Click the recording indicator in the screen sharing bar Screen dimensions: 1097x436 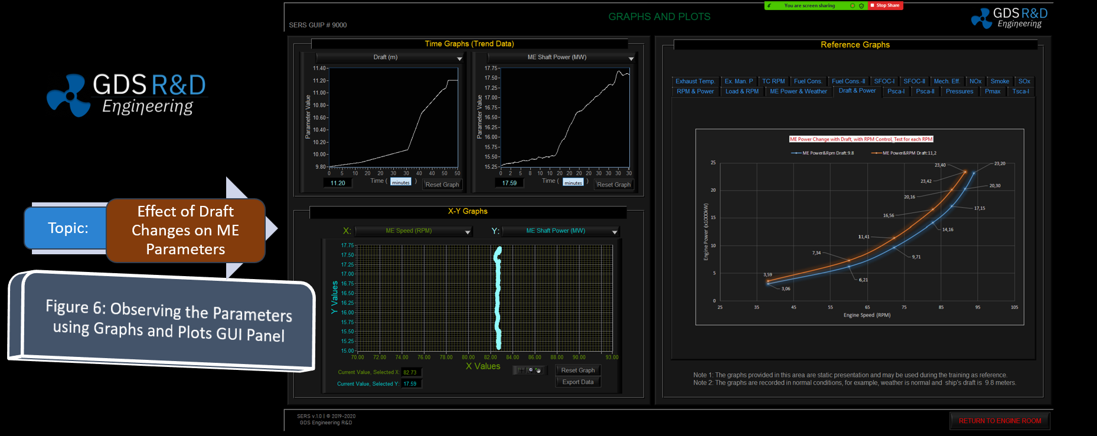[852, 5]
